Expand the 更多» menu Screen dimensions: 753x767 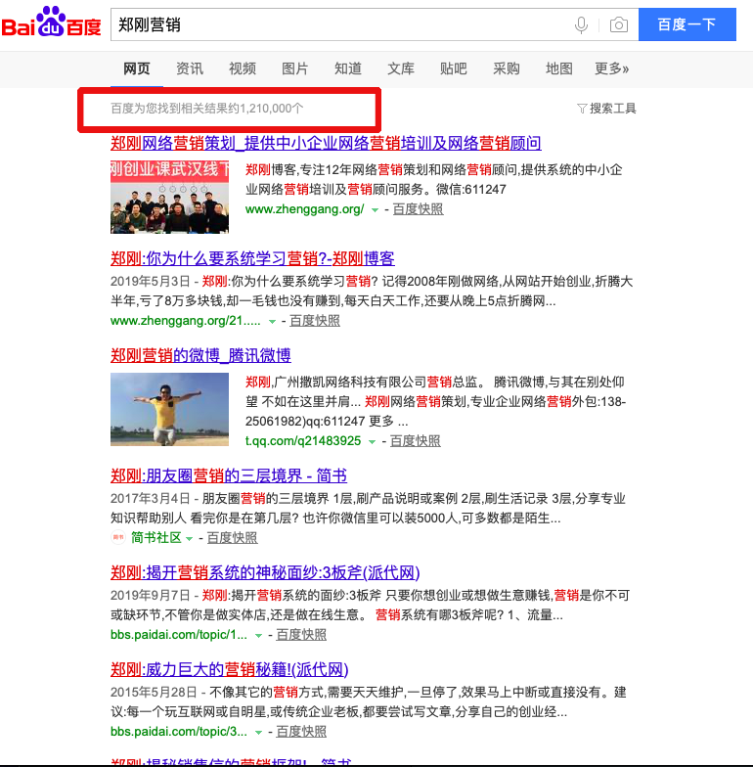point(612,68)
